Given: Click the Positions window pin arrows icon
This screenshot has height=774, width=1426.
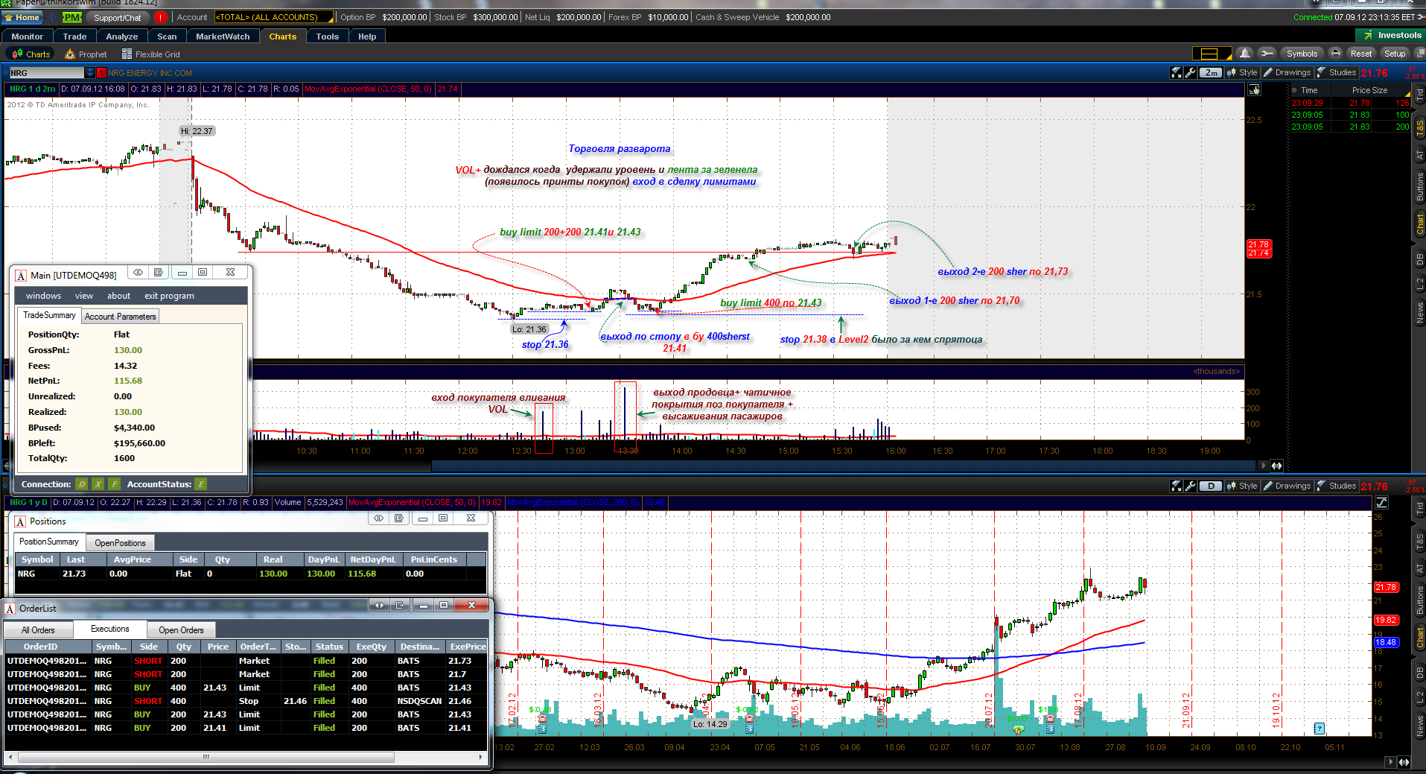Looking at the screenshot, I should click(x=378, y=518).
